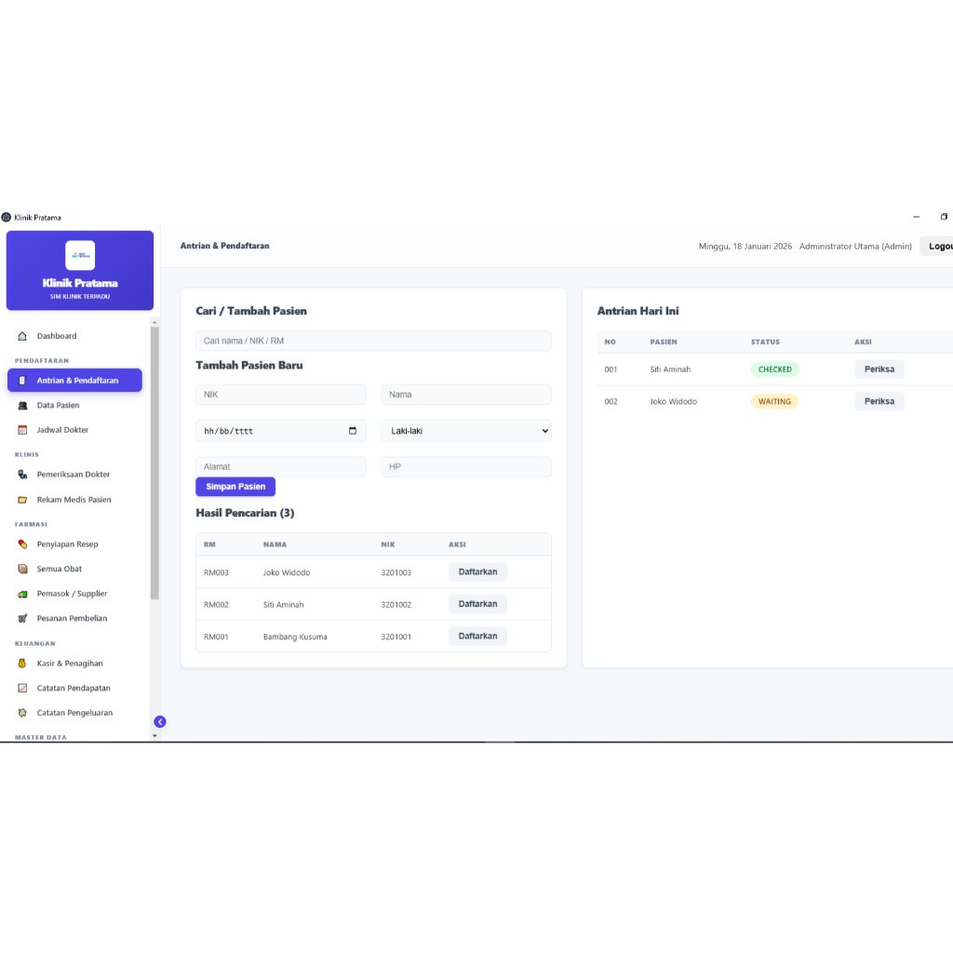Click the Pesanan Pembelian cart icon

click(x=22, y=619)
